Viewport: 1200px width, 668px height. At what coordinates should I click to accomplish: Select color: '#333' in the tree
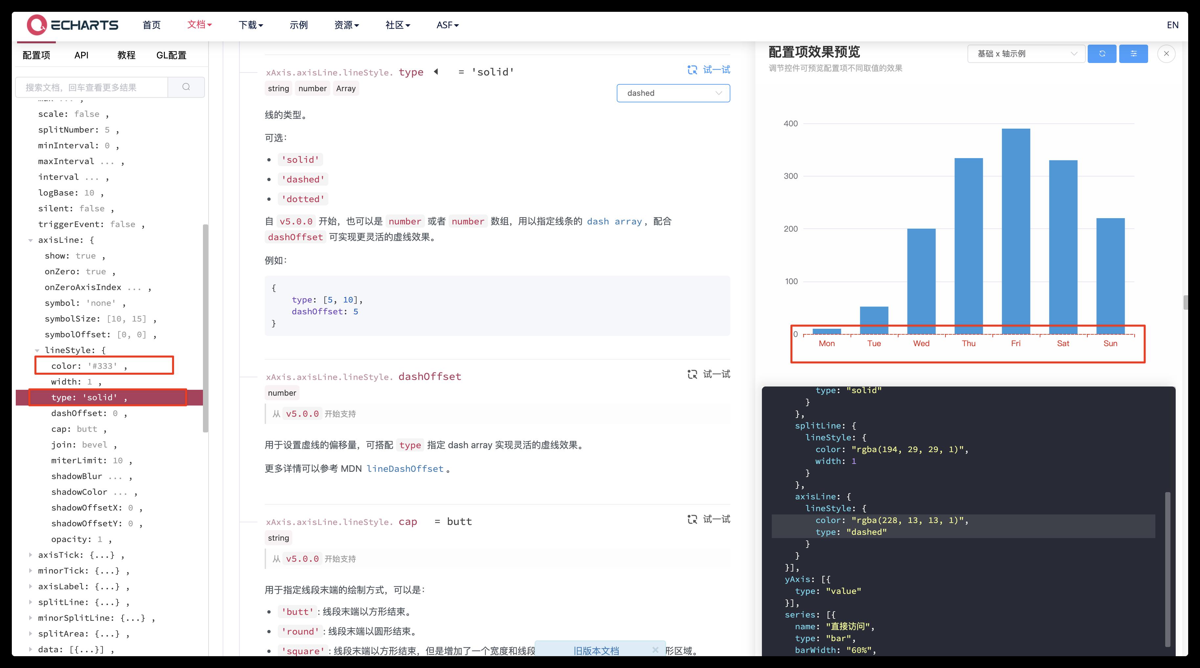[89, 366]
